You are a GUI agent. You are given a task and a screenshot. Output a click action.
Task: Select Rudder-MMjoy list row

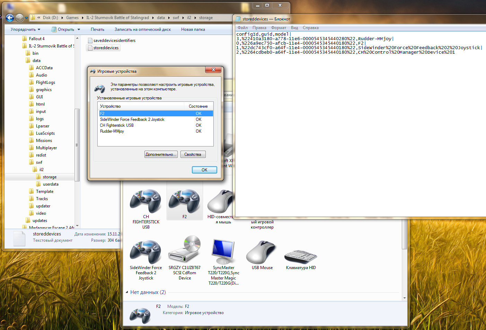coord(156,131)
